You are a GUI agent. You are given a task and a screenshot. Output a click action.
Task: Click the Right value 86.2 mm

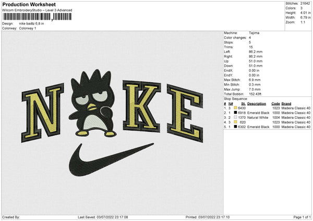point(256,56)
